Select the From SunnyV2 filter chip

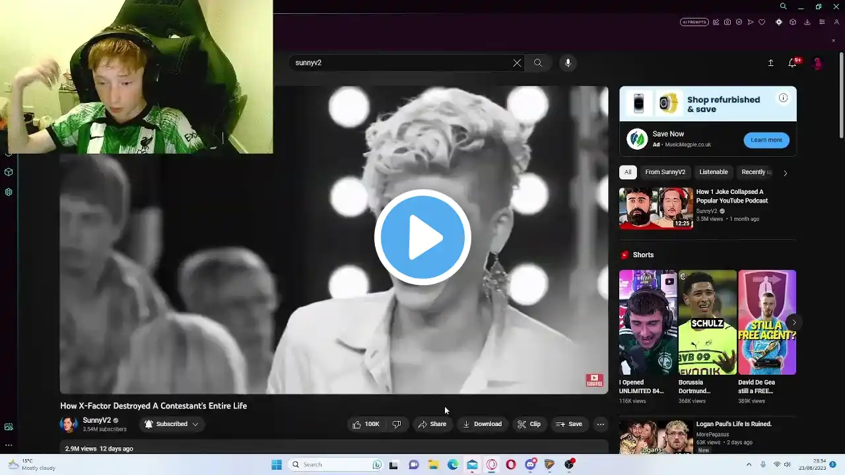(x=665, y=172)
